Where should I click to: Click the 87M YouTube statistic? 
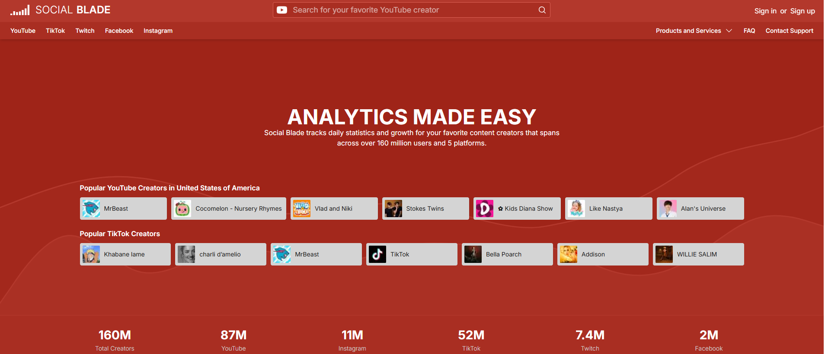(x=233, y=341)
